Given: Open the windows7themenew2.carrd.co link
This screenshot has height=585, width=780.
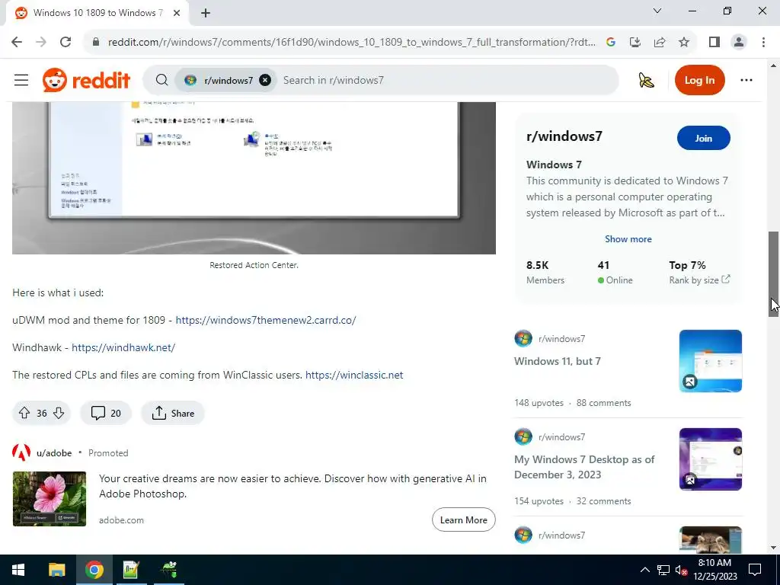Looking at the screenshot, I should [x=266, y=321].
